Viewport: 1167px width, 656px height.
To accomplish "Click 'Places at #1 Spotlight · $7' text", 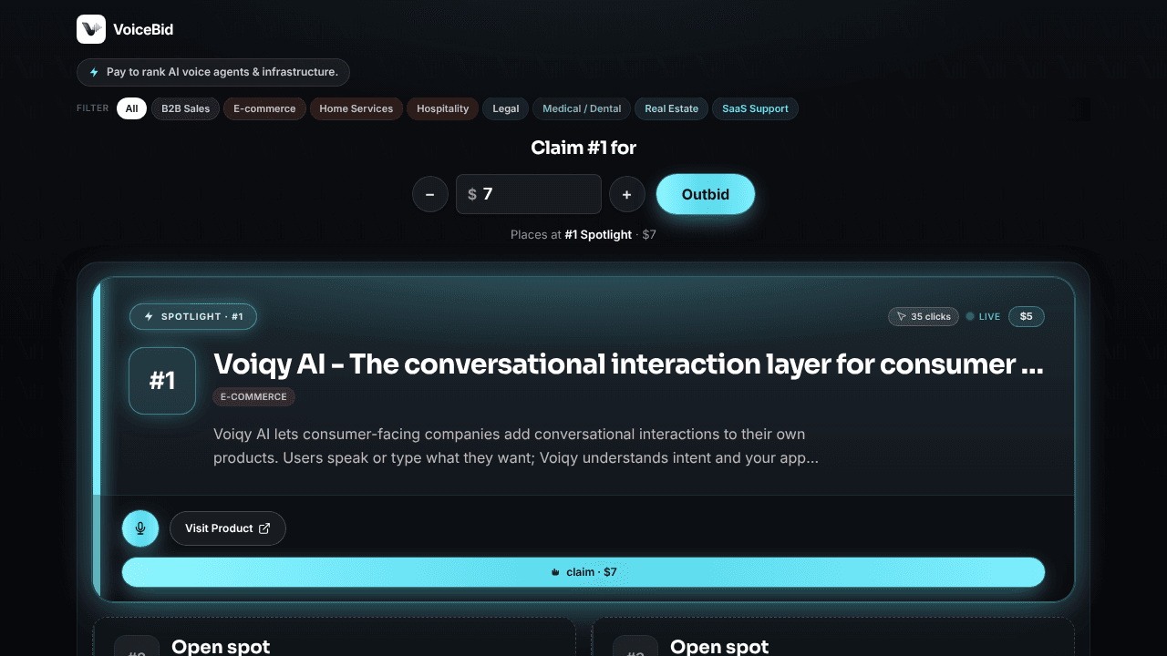I will tap(583, 234).
